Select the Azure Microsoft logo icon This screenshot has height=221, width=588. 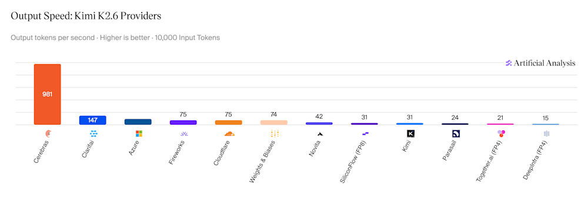pos(139,133)
